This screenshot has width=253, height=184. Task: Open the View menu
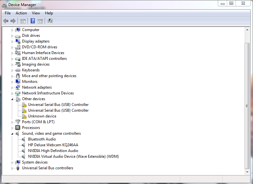click(x=36, y=13)
